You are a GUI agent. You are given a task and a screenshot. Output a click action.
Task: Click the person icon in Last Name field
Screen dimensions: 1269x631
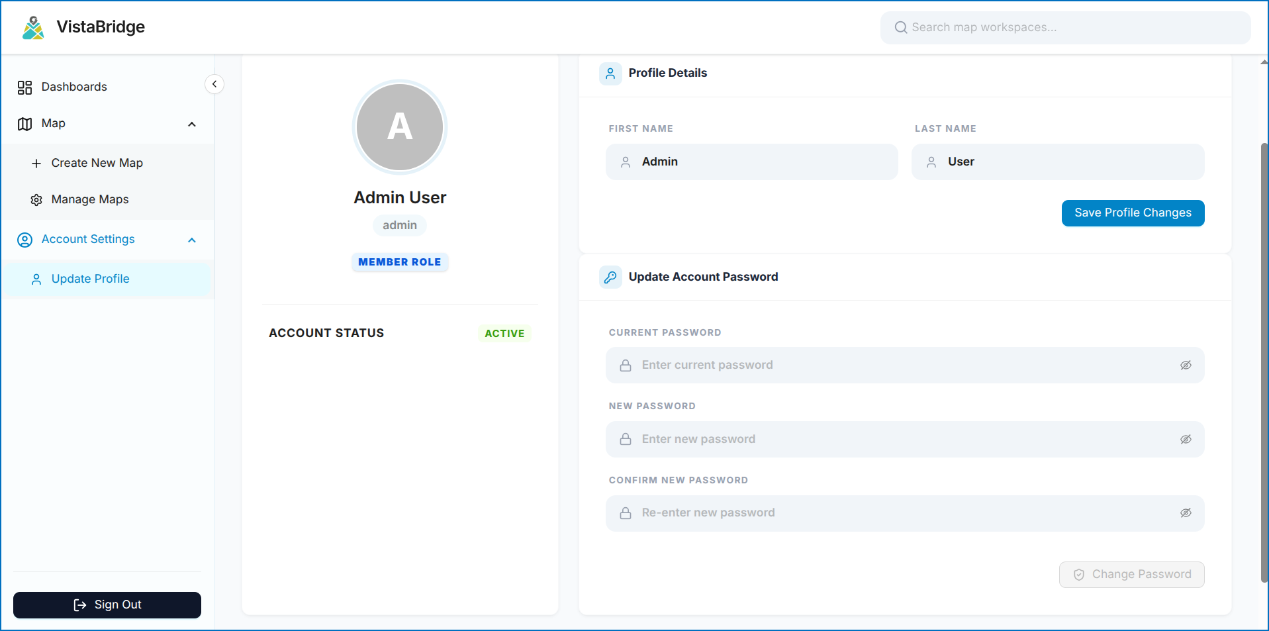931,162
